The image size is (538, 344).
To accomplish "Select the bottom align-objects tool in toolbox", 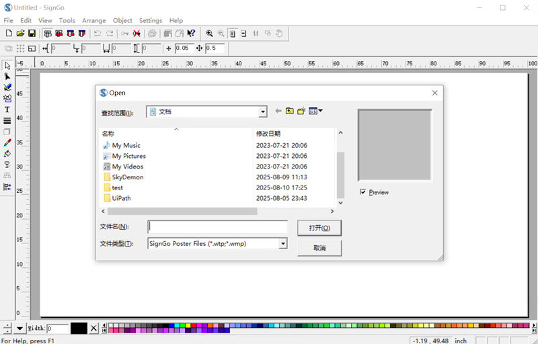I will click(7, 187).
